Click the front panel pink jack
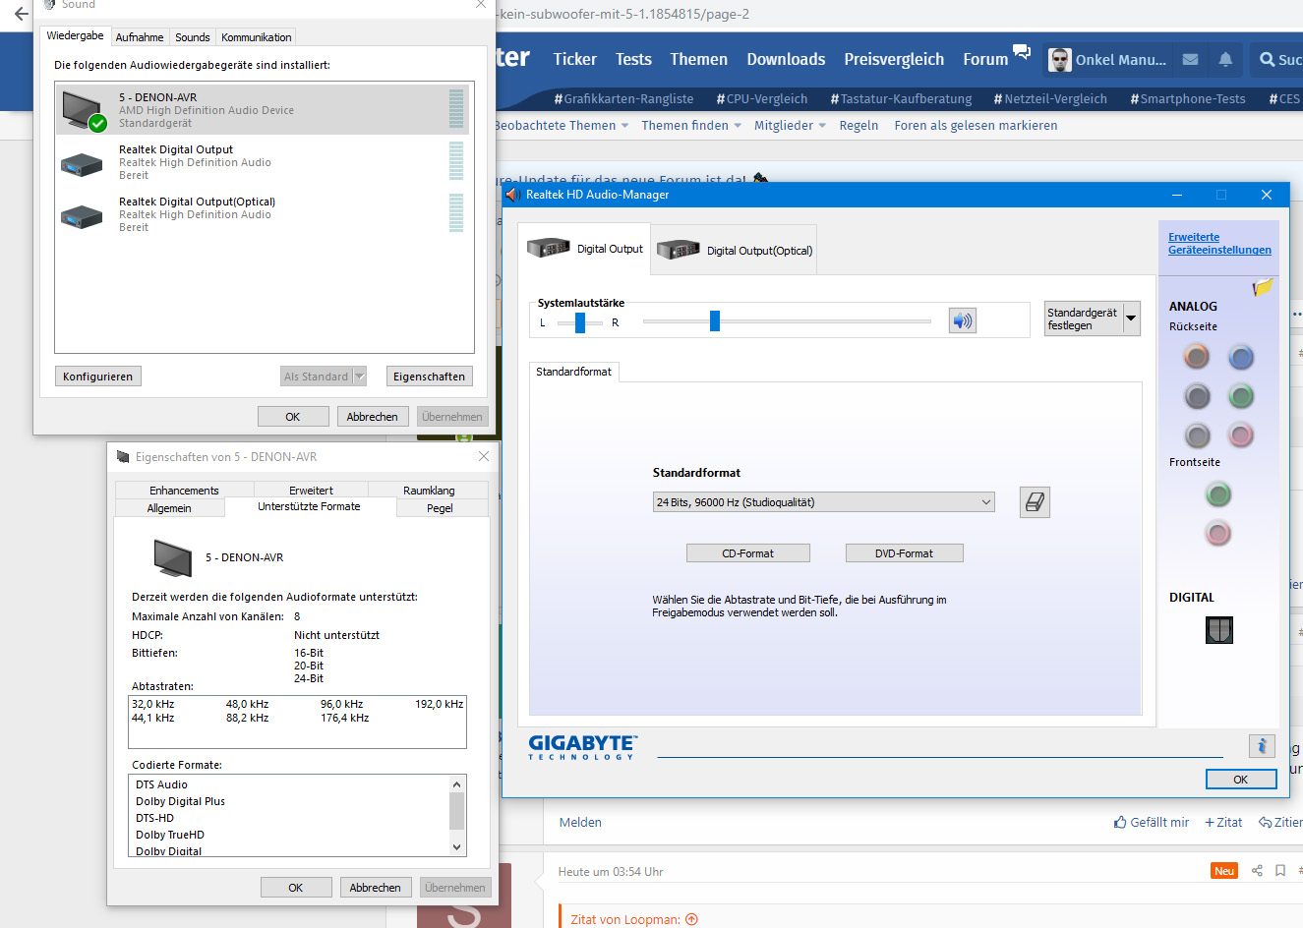Screen dimensions: 1303x928 point(1218,534)
